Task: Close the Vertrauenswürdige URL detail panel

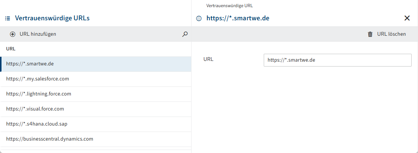Action: 407,18
